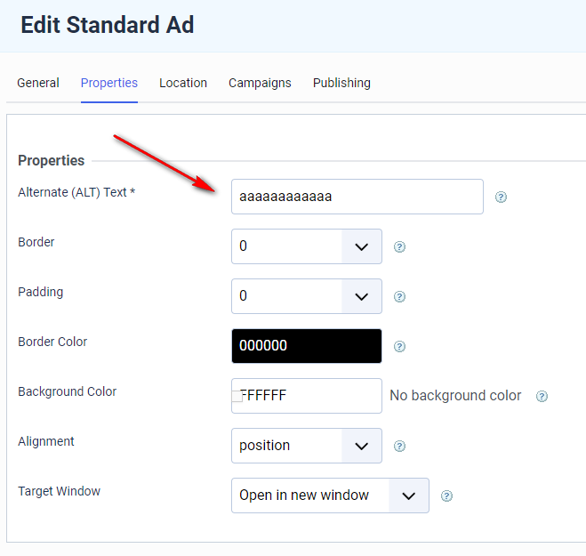Select the Properties tab
Image resolution: width=586 pixels, height=556 pixels.
[109, 83]
